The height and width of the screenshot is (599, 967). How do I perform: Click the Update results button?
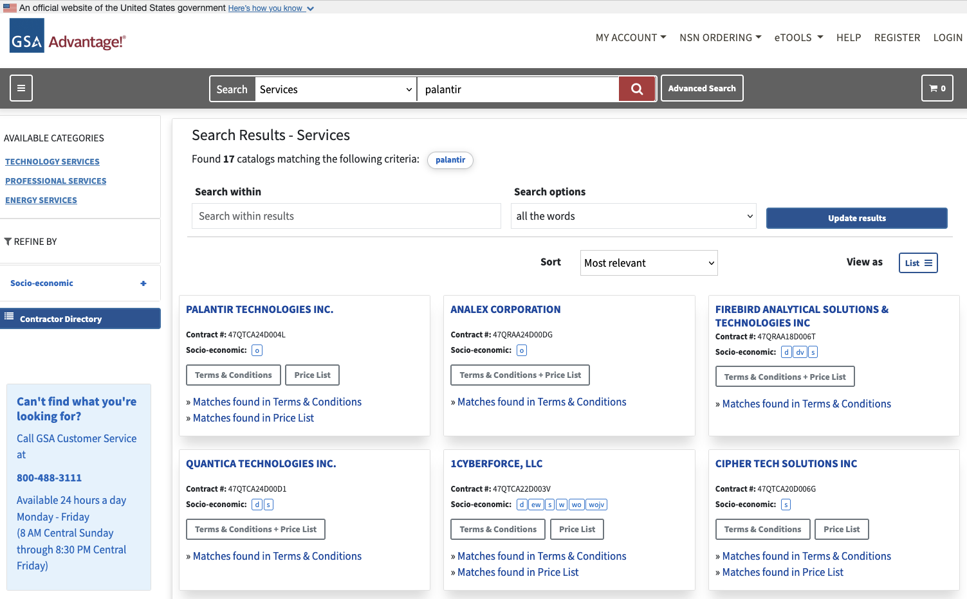(856, 218)
